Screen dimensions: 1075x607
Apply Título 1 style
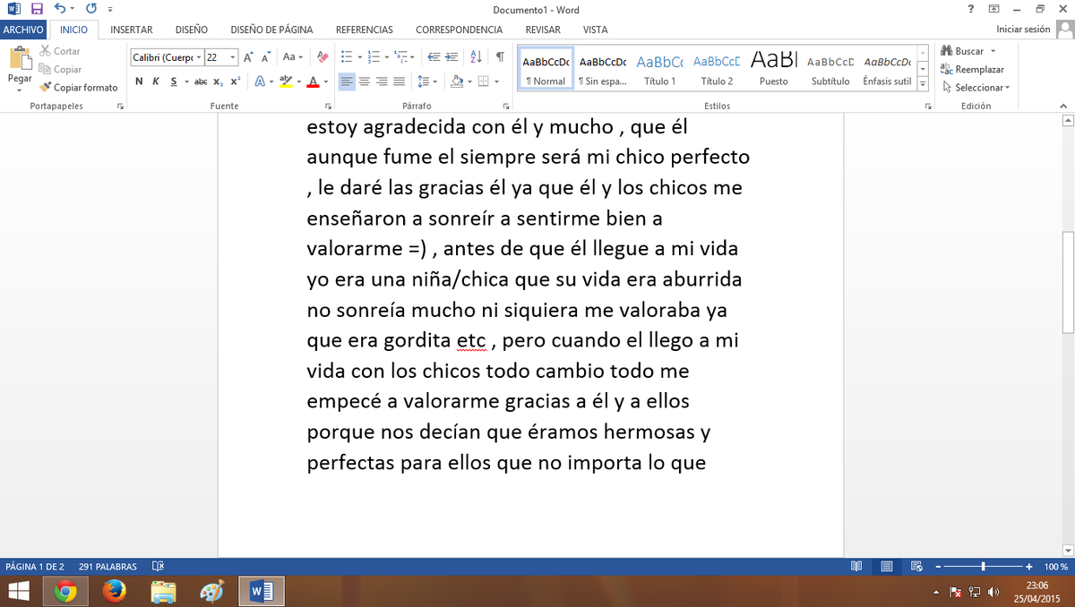point(659,70)
